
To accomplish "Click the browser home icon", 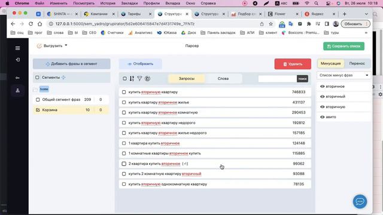I will click(x=39, y=24).
